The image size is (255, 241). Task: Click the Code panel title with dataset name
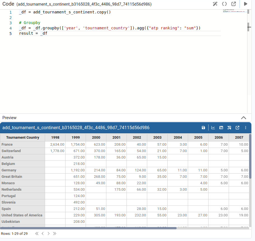(77, 4)
